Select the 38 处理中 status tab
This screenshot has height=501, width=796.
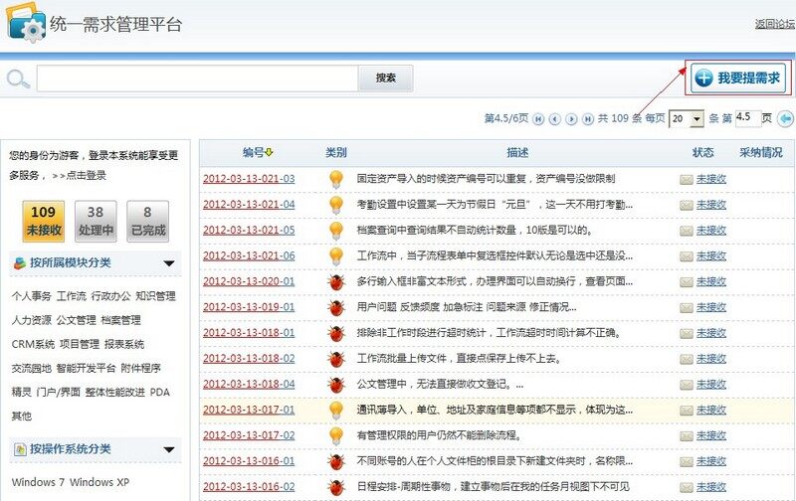point(95,221)
